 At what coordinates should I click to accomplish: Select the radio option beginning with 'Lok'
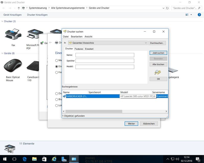tap(56, 105)
